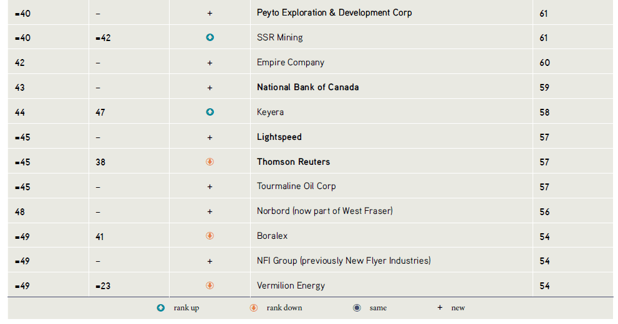The width and height of the screenshot is (618, 324).
Task: Select 'SSR Mining' company name
Action: 280,37
